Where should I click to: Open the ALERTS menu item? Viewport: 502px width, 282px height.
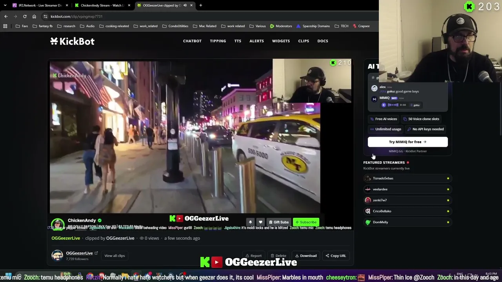256,41
